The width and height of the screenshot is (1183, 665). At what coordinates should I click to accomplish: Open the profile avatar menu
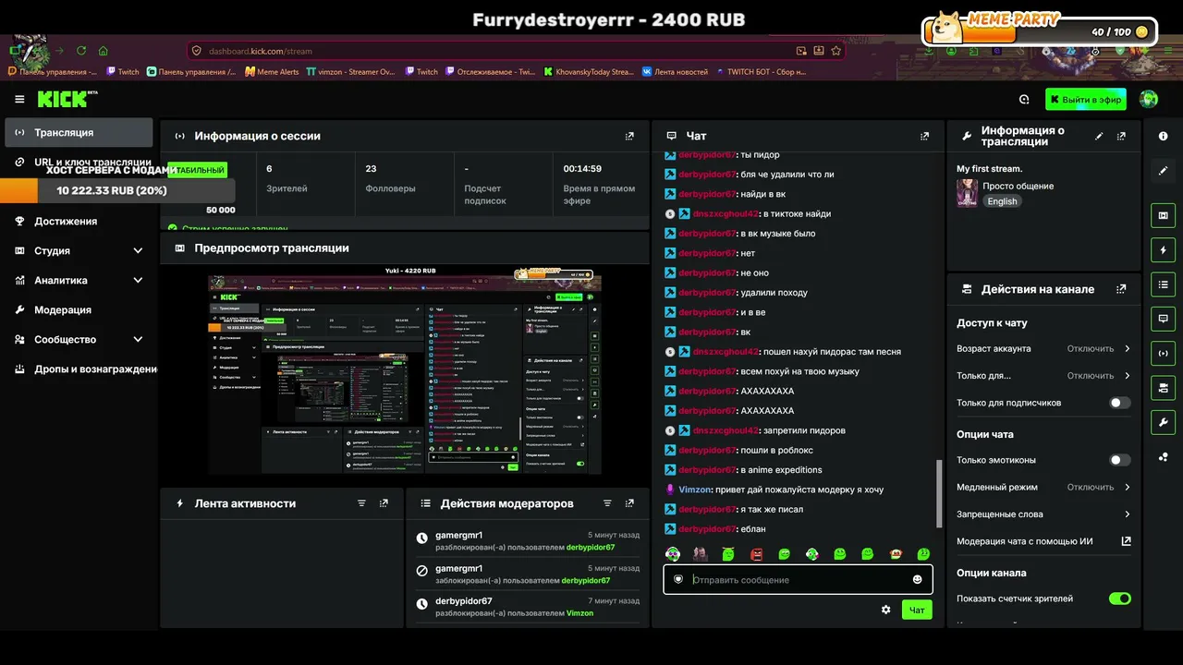(x=1149, y=99)
